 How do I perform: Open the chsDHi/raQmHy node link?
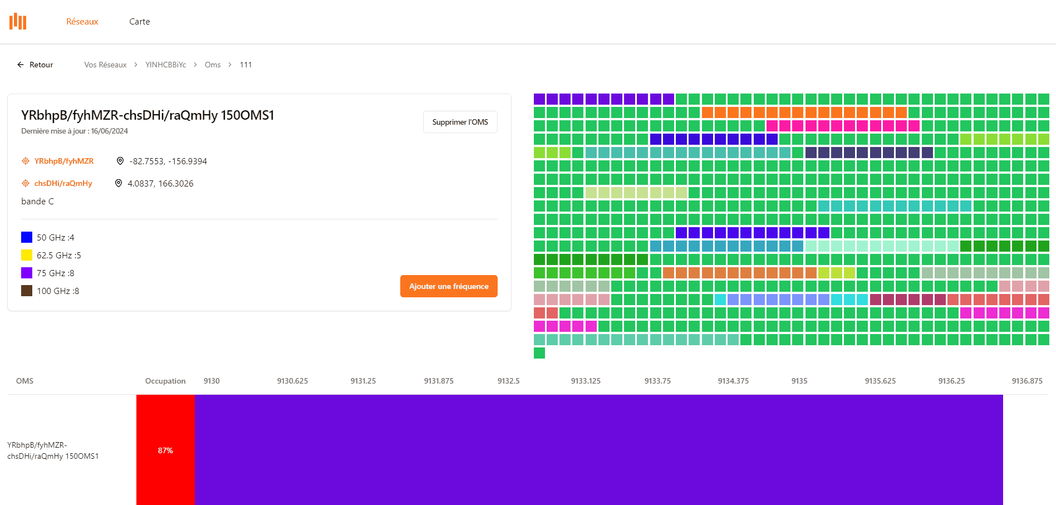pos(63,184)
